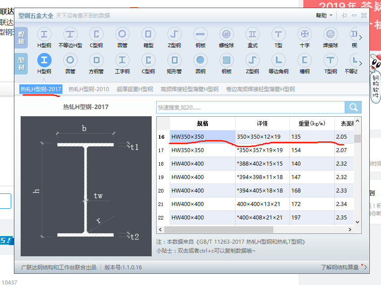The image size is (381, 285).
Task: Open 卷边高频焊接轻型薄壁H型钢 tab
Action: [x=260, y=89]
